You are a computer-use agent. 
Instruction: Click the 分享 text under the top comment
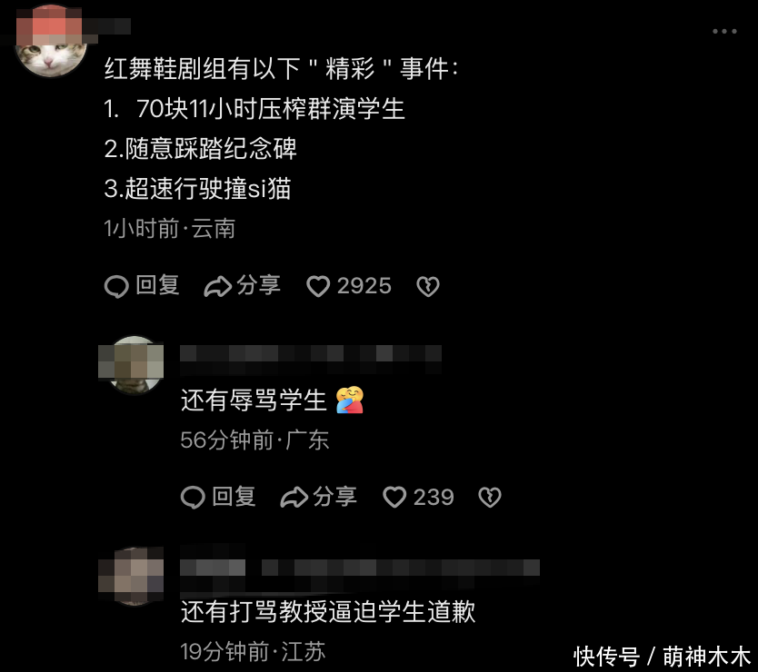259,285
